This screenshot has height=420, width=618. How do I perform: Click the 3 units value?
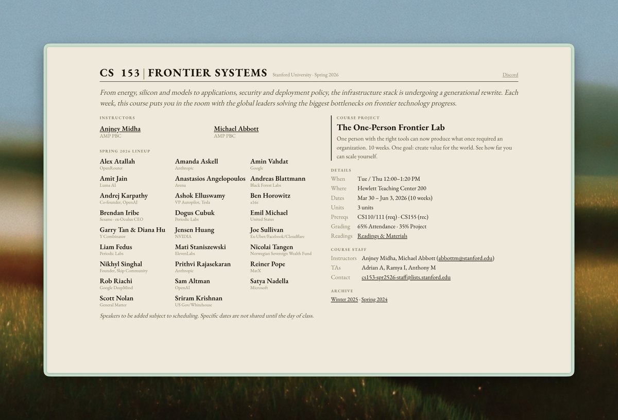[367, 207]
